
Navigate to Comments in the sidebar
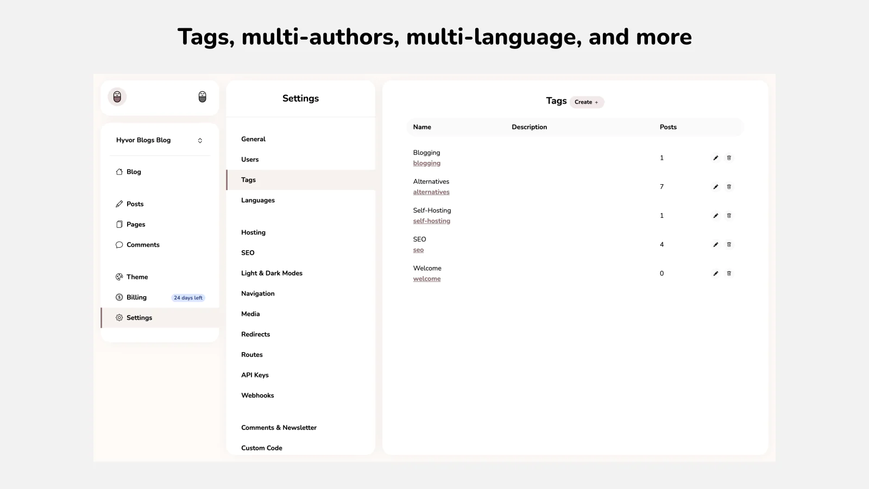click(143, 245)
